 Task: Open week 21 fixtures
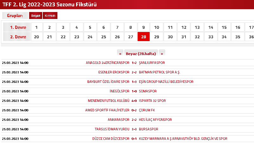pos(49,37)
